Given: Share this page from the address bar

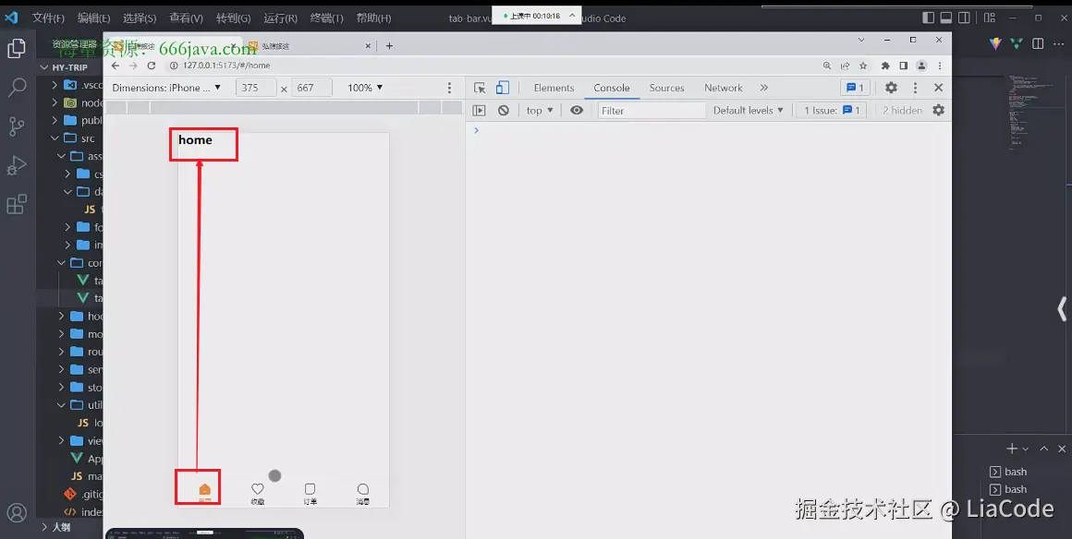Looking at the screenshot, I should 845,66.
